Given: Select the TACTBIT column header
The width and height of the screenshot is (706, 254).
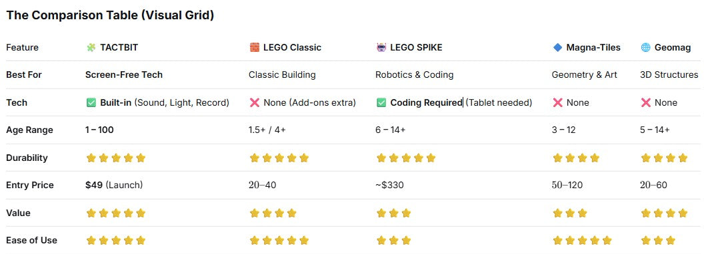Looking at the screenshot, I should tap(112, 48).
